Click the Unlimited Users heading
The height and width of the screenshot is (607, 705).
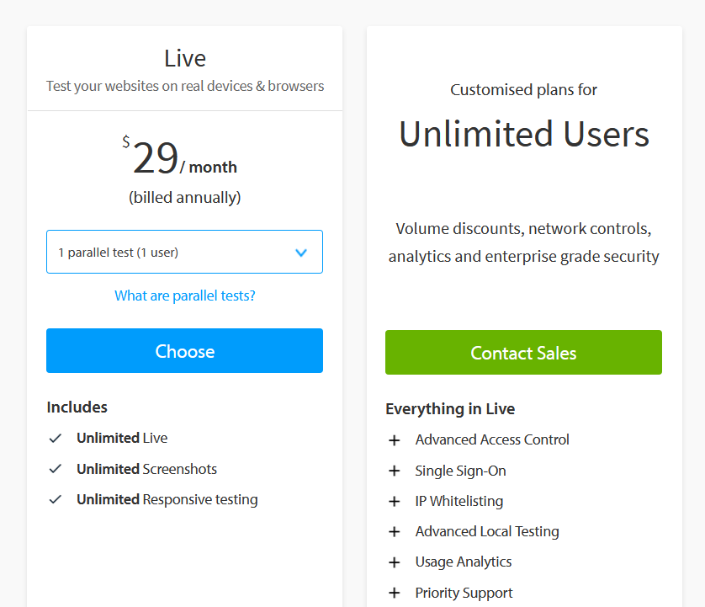(x=523, y=135)
